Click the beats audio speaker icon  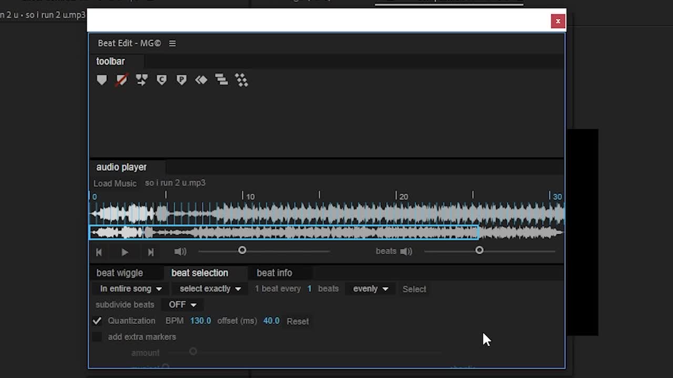406,251
